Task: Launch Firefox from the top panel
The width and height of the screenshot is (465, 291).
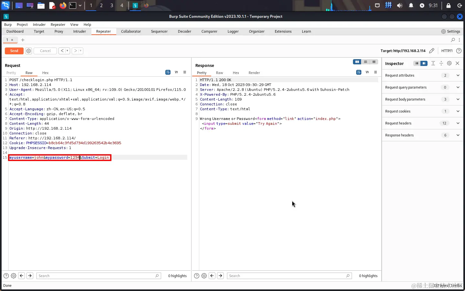Action: tap(63, 5)
